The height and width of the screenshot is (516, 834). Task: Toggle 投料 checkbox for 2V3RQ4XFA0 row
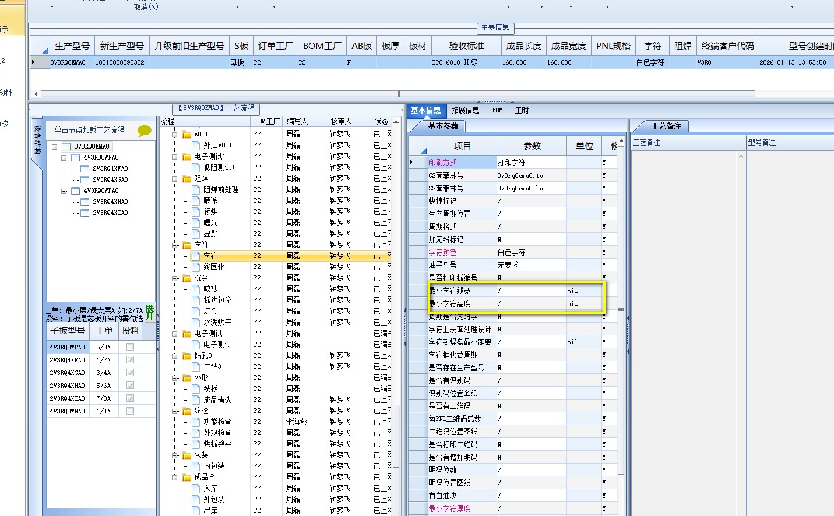click(x=130, y=360)
